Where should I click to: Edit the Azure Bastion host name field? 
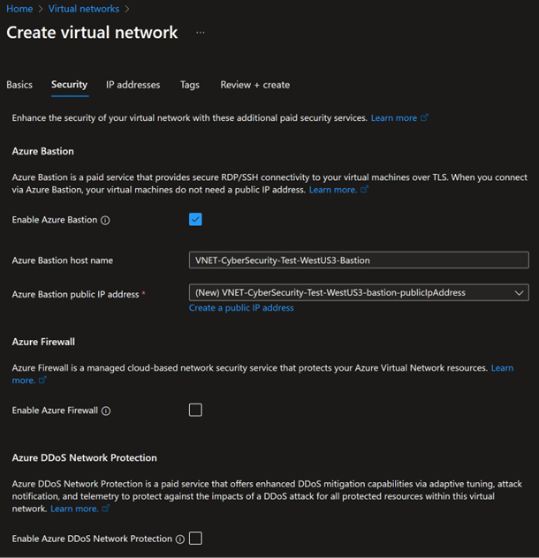click(x=359, y=260)
